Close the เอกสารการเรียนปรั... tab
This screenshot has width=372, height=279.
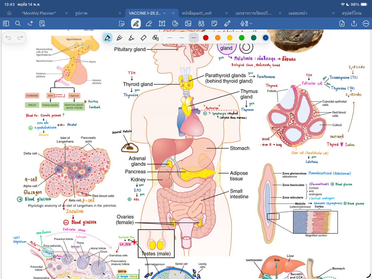280,13
